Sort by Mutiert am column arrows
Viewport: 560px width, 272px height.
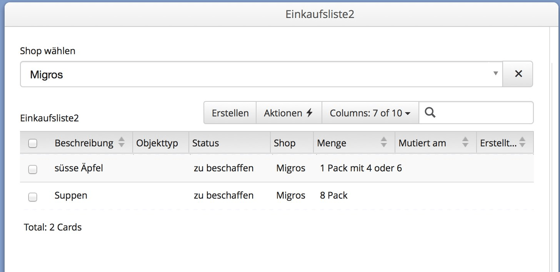pos(465,143)
